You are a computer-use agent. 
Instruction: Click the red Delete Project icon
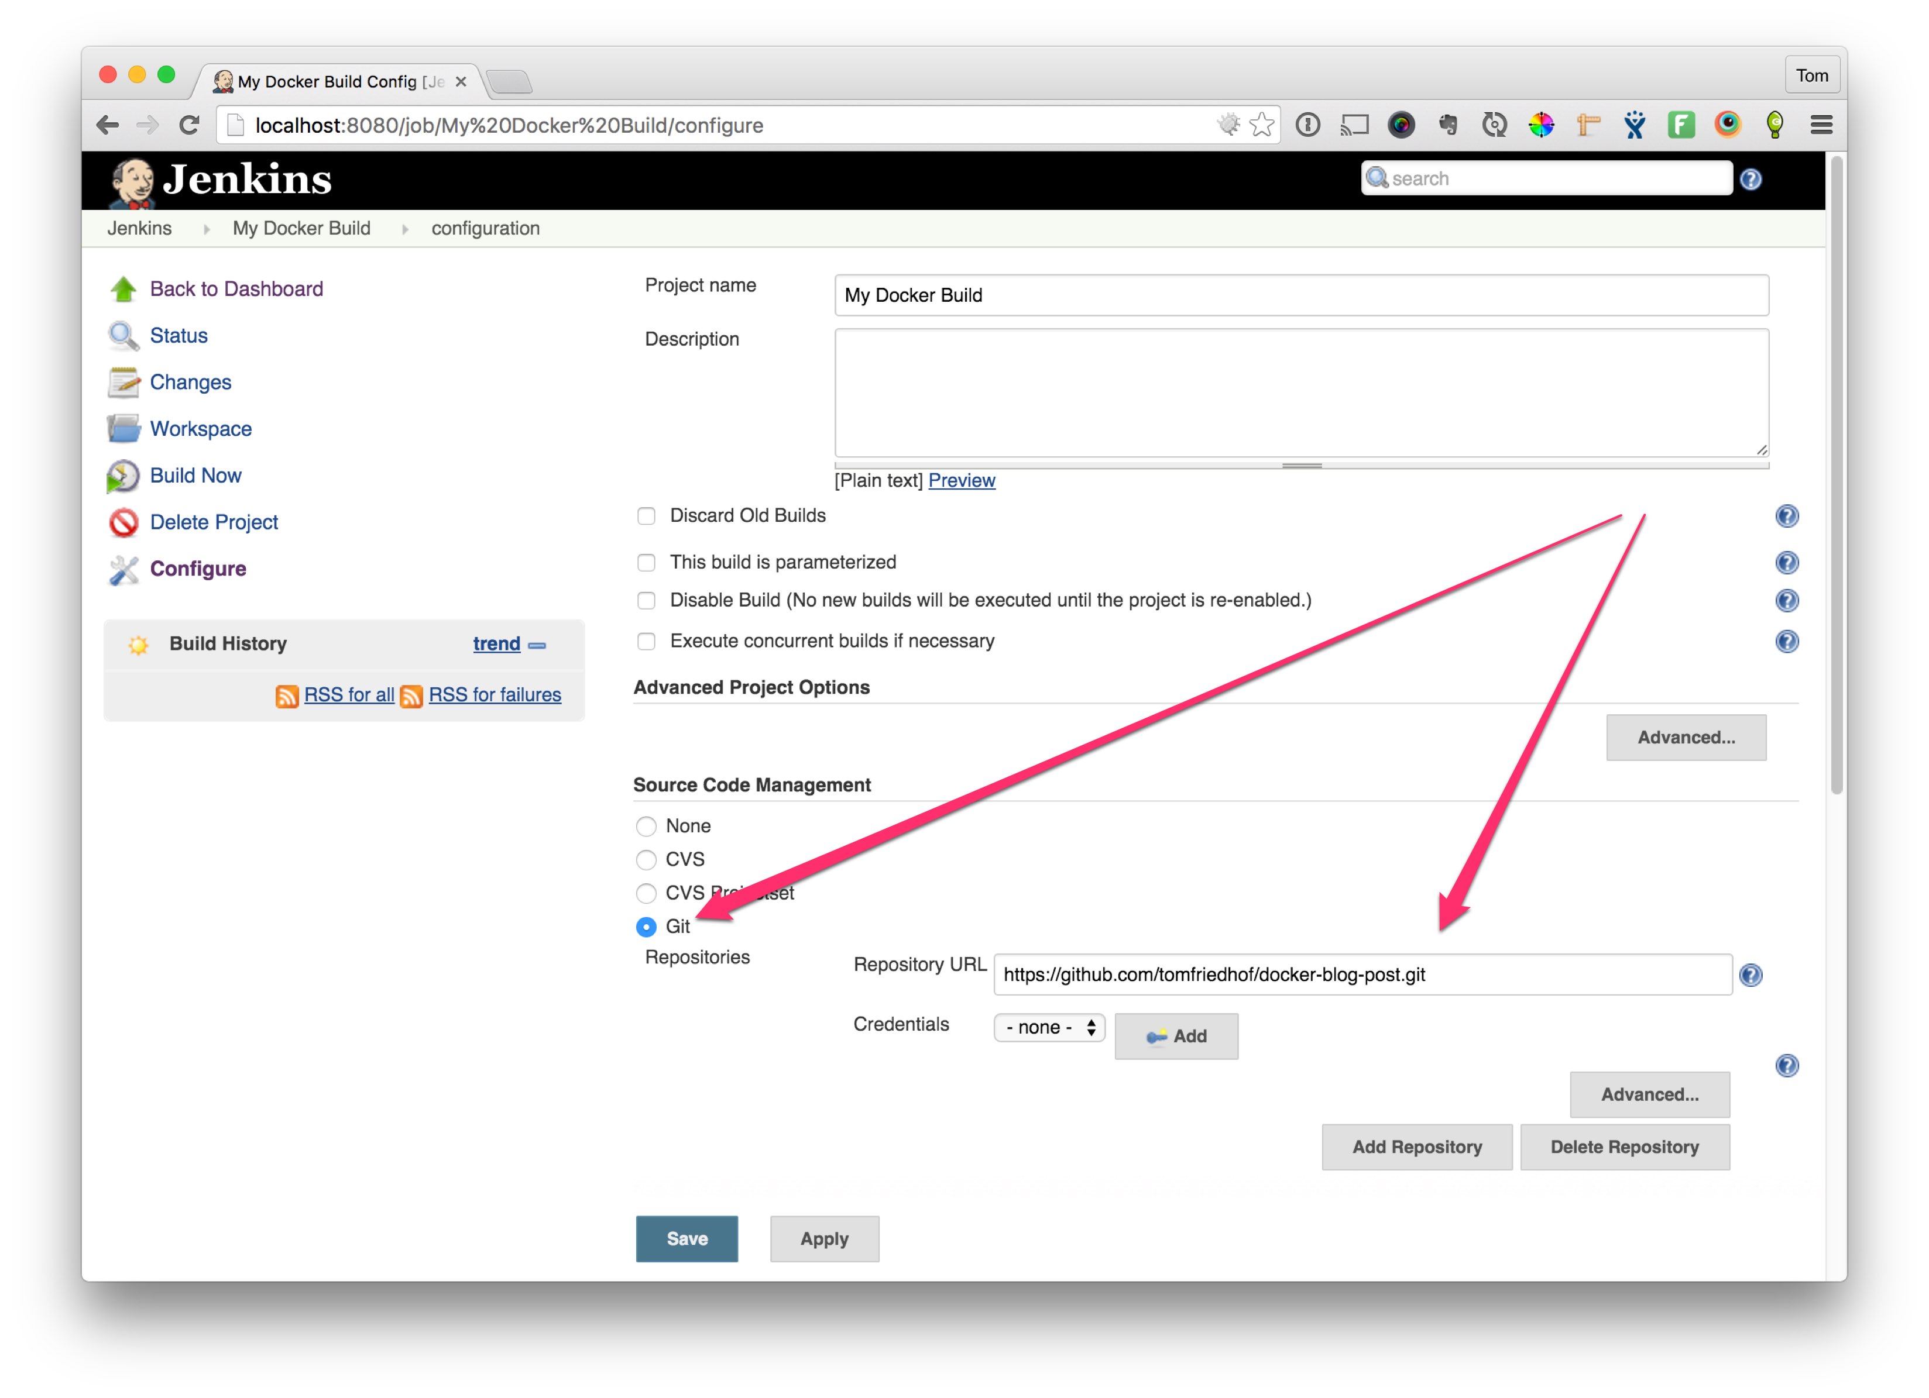pyautogui.click(x=123, y=523)
